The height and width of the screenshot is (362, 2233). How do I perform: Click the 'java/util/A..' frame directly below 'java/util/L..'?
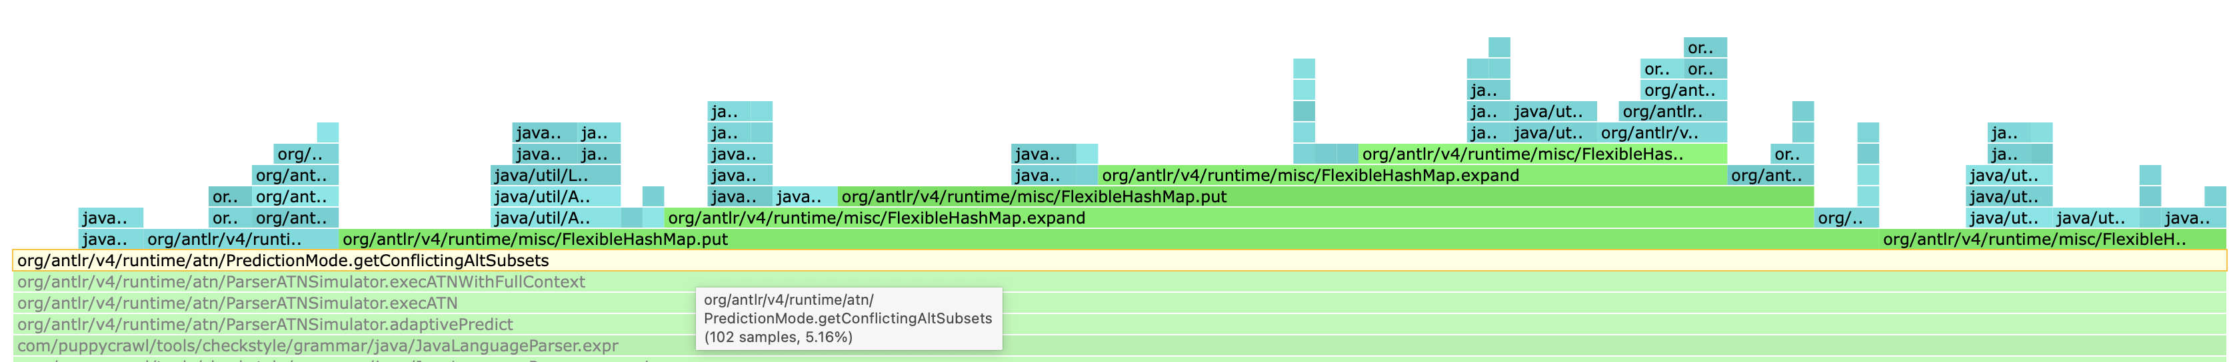pos(555,196)
